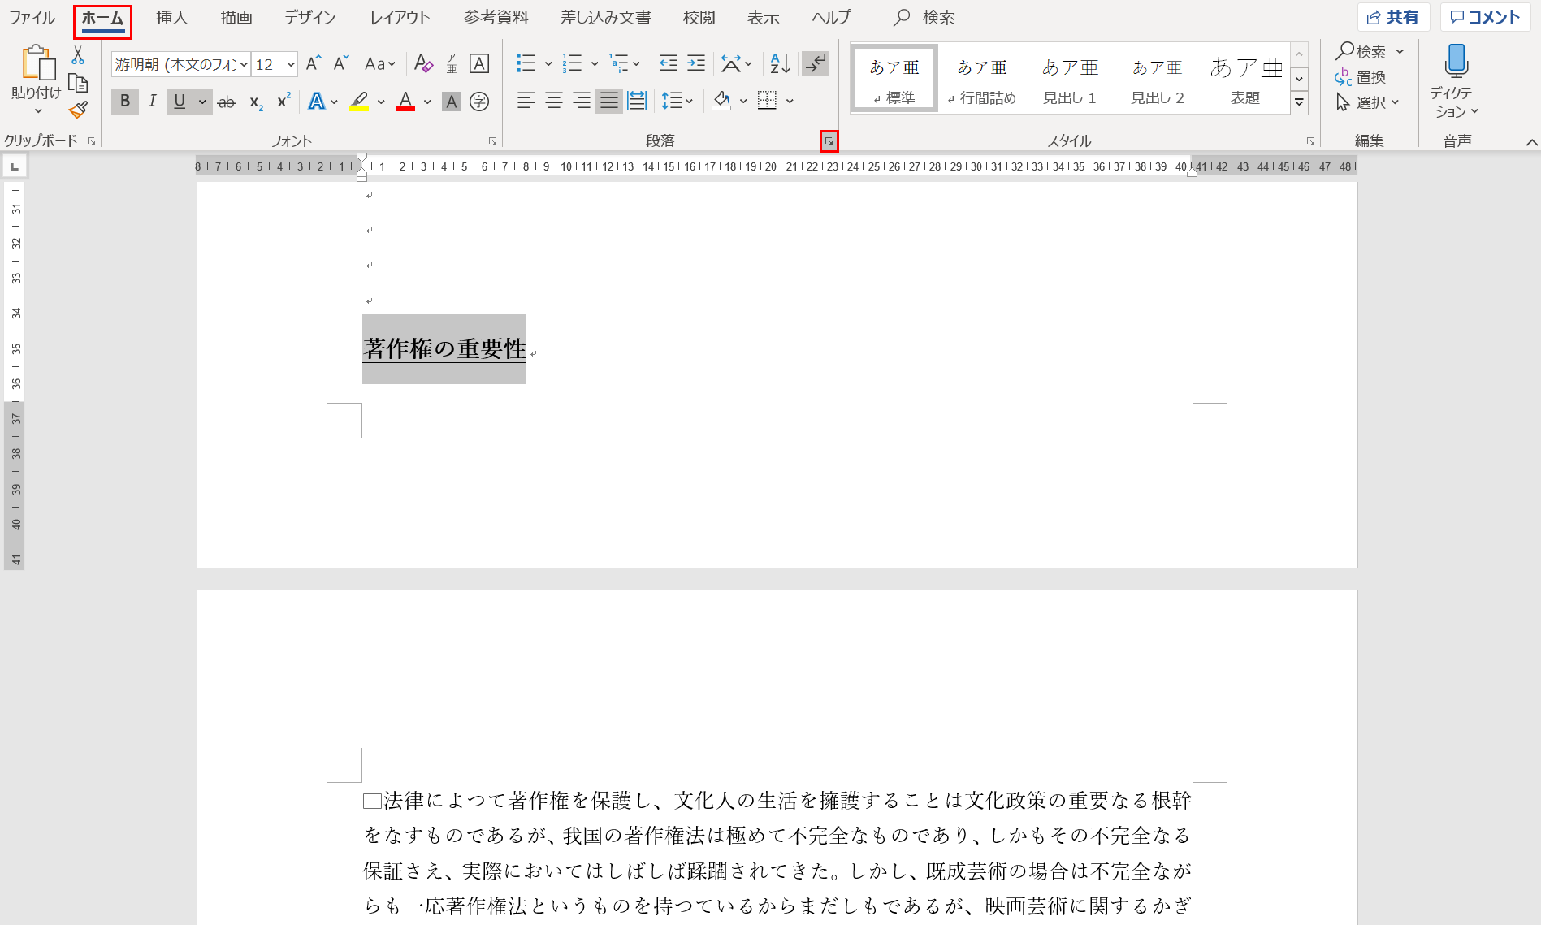Switch to the デザイン tab
The width and height of the screenshot is (1541, 925).
coord(309,18)
